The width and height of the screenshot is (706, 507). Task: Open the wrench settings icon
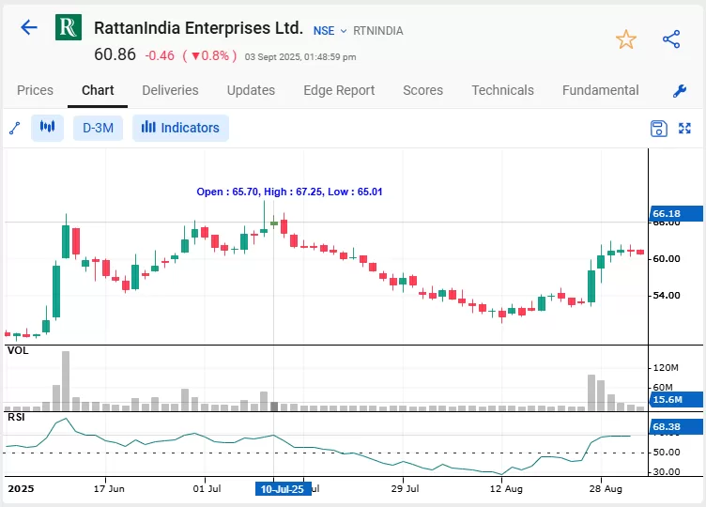(680, 91)
